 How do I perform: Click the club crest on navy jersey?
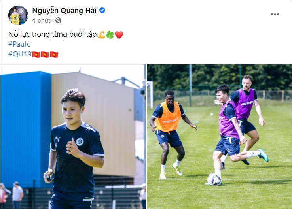(x=80, y=142)
